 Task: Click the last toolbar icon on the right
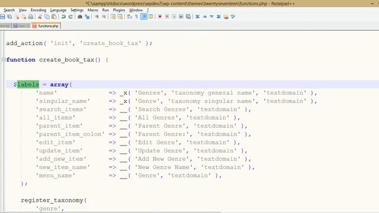coord(233,17)
